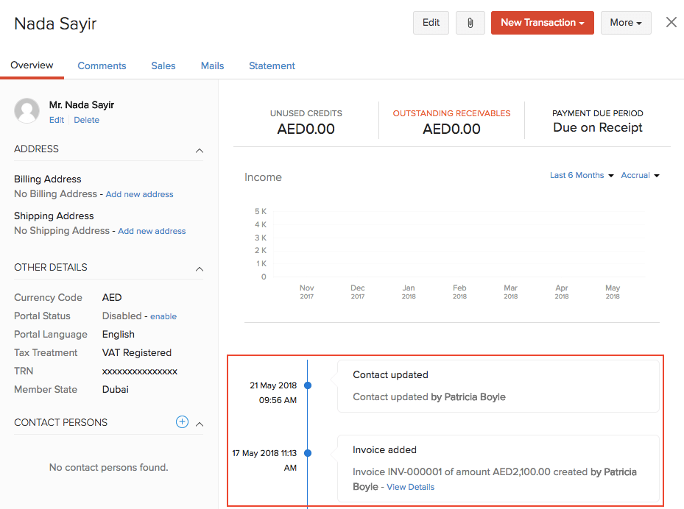Click the Edit button in header

click(x=431, y=23)
